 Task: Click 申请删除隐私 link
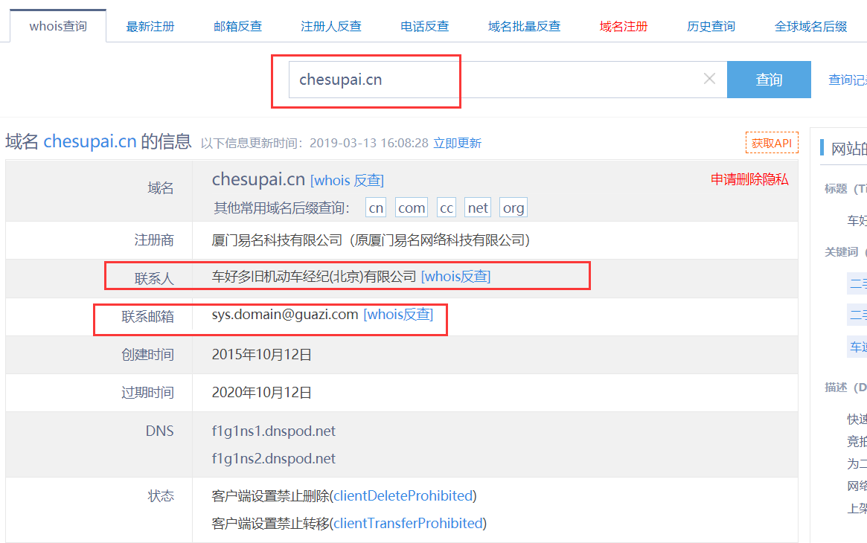coord(749,179)
